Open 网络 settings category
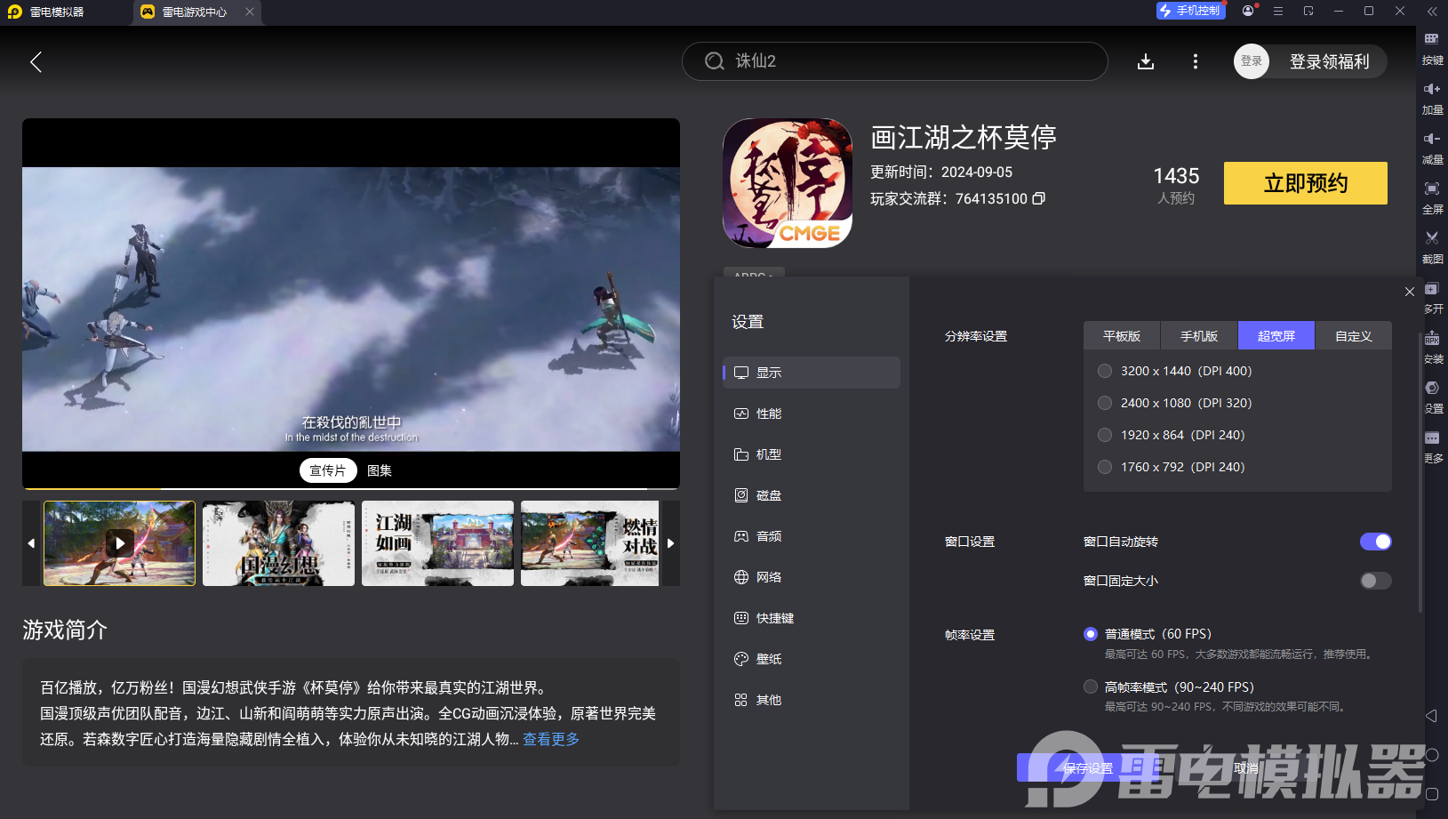Image resolution: width=1448 pixels, height=819 pixels. (812, 577)
